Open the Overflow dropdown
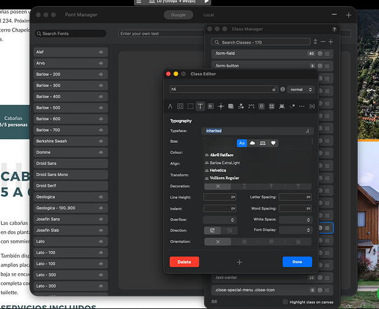The width and height of the screenshot is (379, 309). coord(219,219)
